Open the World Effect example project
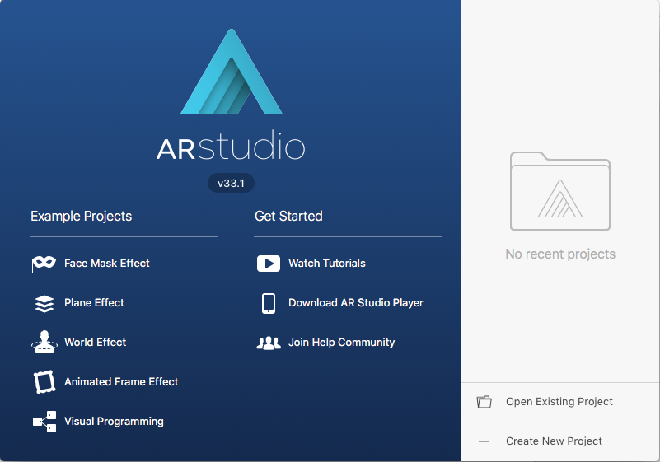The height and width of the screenshot is (462, 660). (95, 343)
